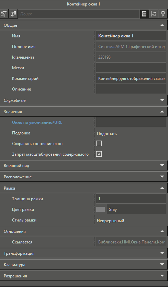Screen dimensions: 168x287
Task: Expand the Служебные section
Action: click(x=162, y=100)
